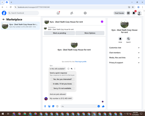Send 'In talks. I'll let you know.' response
This screenshot has width=145, height=116.
tap(62, 84)
